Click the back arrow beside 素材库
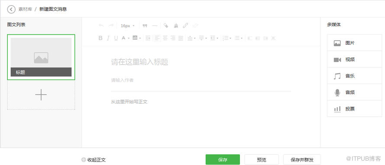 click(11, 10)
